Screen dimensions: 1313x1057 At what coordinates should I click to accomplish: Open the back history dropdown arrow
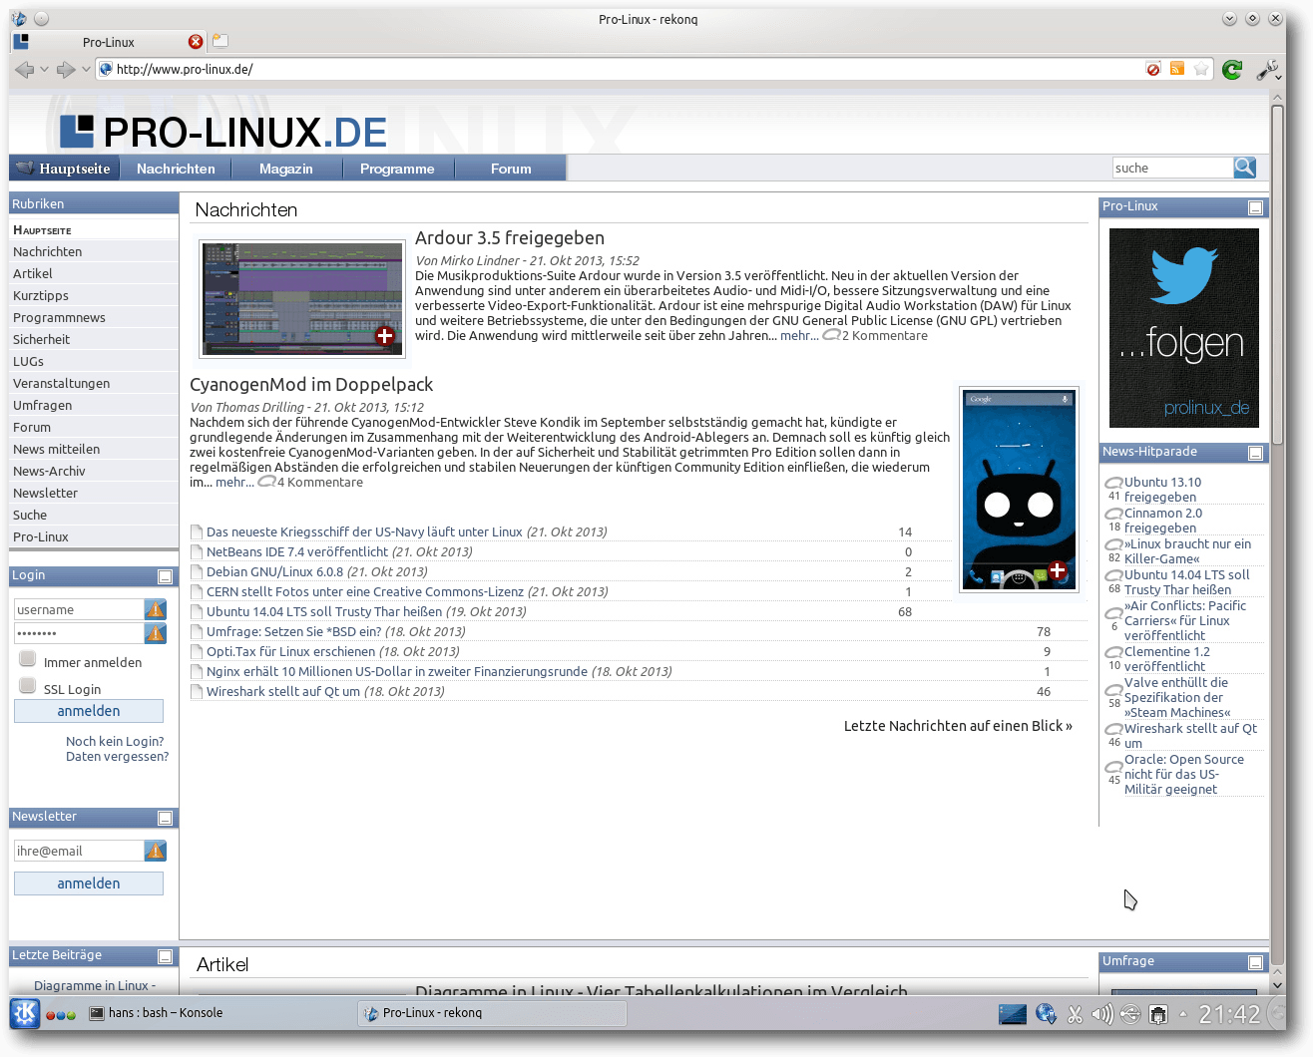point(44,70)
